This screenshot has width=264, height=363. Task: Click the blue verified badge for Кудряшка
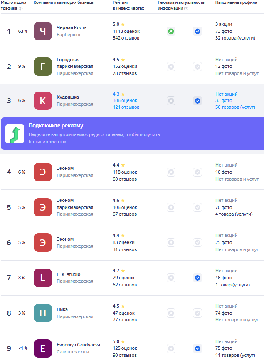pyautogui.click(x=197, y=101)
